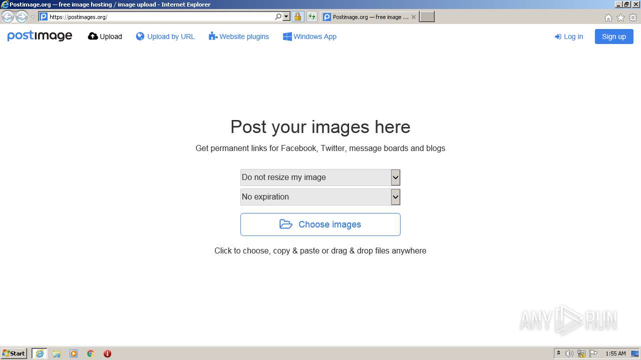Open the Upload cloud link
The image size is (641, 360).
105,36
